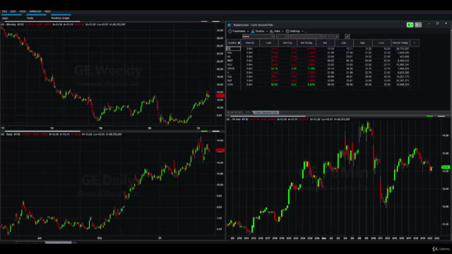Select the GE symbol cell

pyautogui.click(x=234, y=49)
